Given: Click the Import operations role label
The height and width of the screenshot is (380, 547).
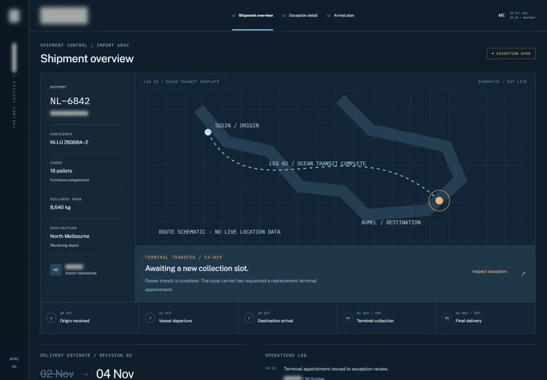Looking at the screenshot, I should pos(81,273).
